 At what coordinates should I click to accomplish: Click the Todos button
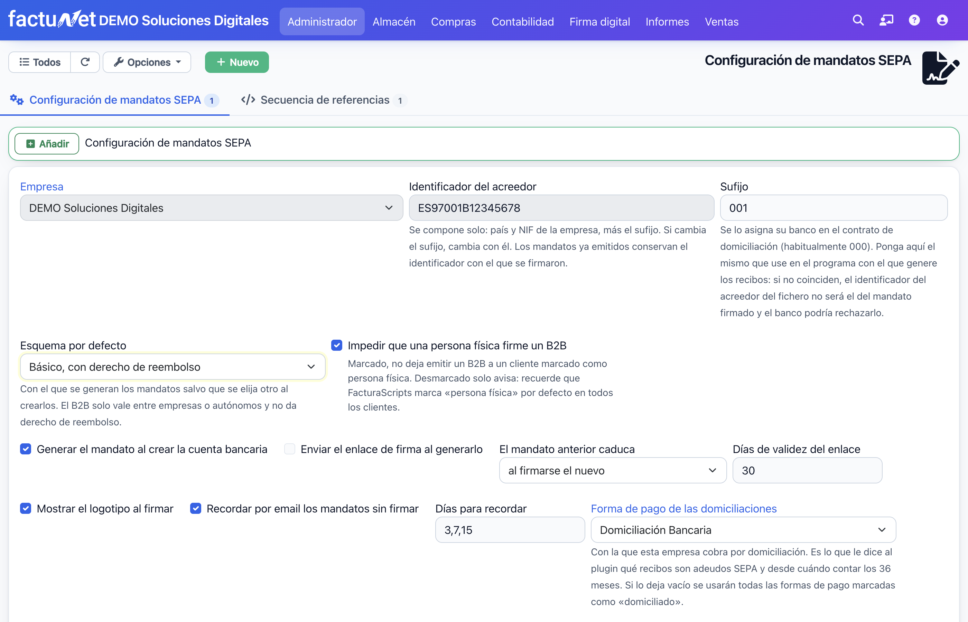click(40, 62)
